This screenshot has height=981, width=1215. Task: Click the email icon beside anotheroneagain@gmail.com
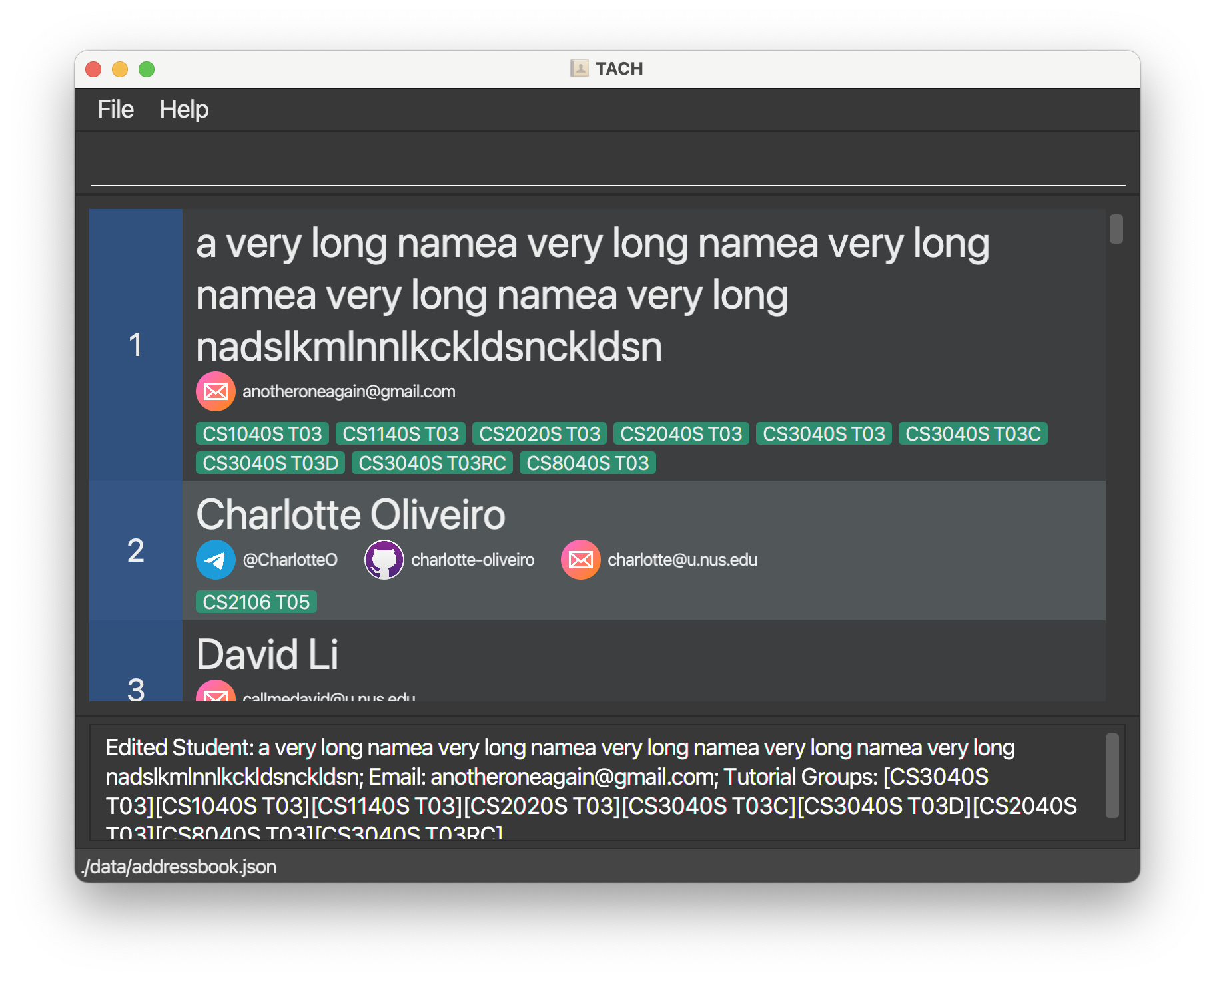pos(215,391)
